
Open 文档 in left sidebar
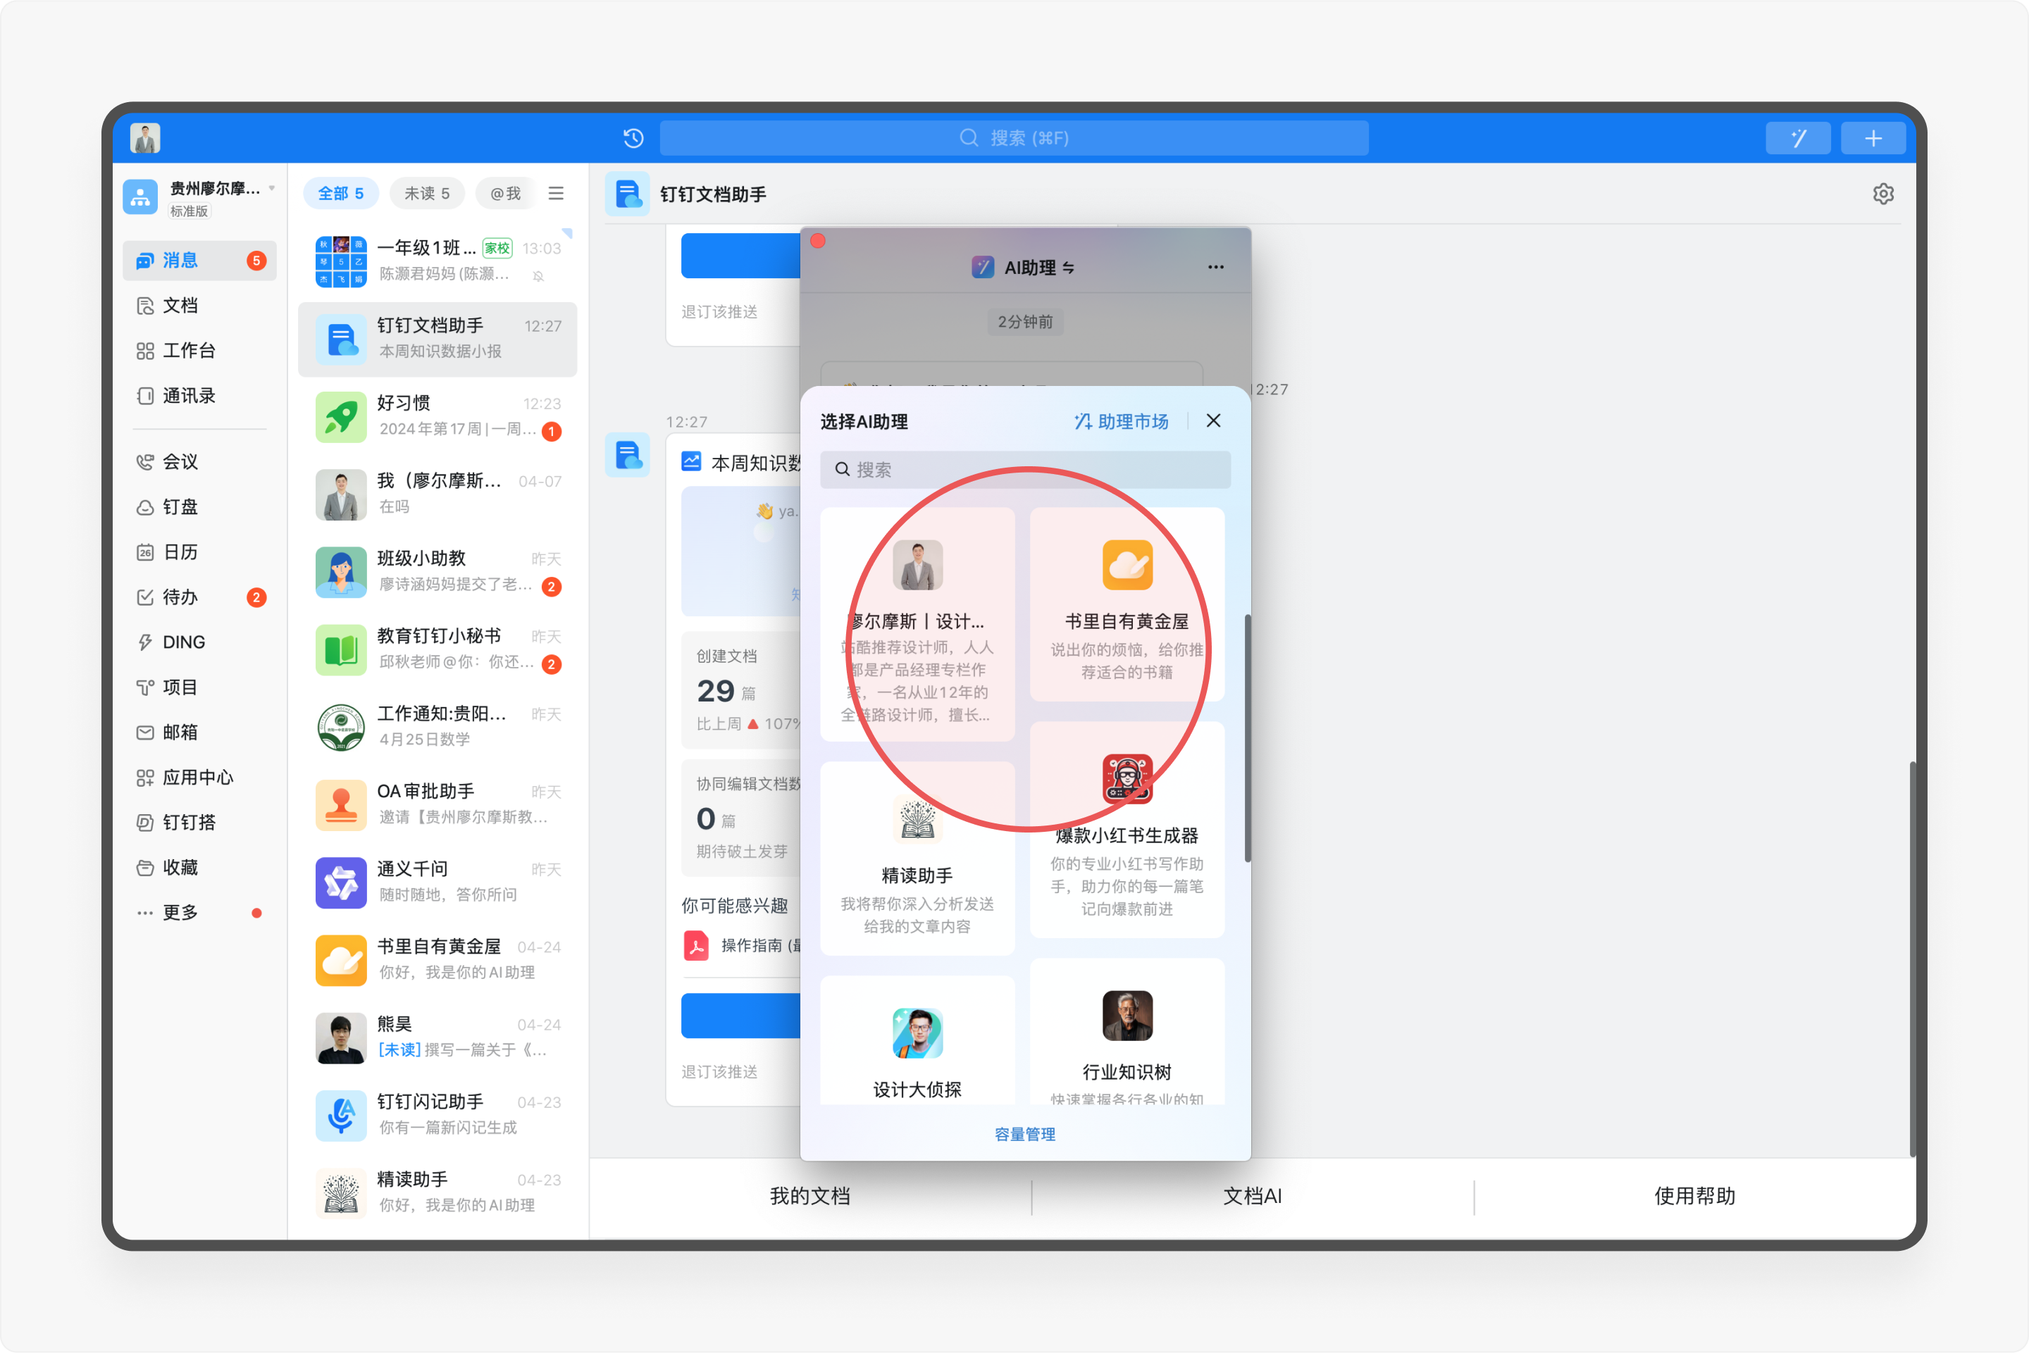(x=199, y=306)
